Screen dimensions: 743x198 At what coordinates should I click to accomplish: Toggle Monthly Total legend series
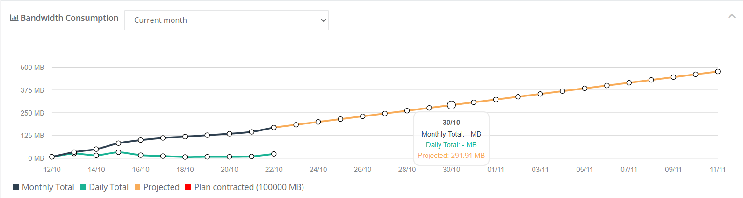(x=48, y=187)
